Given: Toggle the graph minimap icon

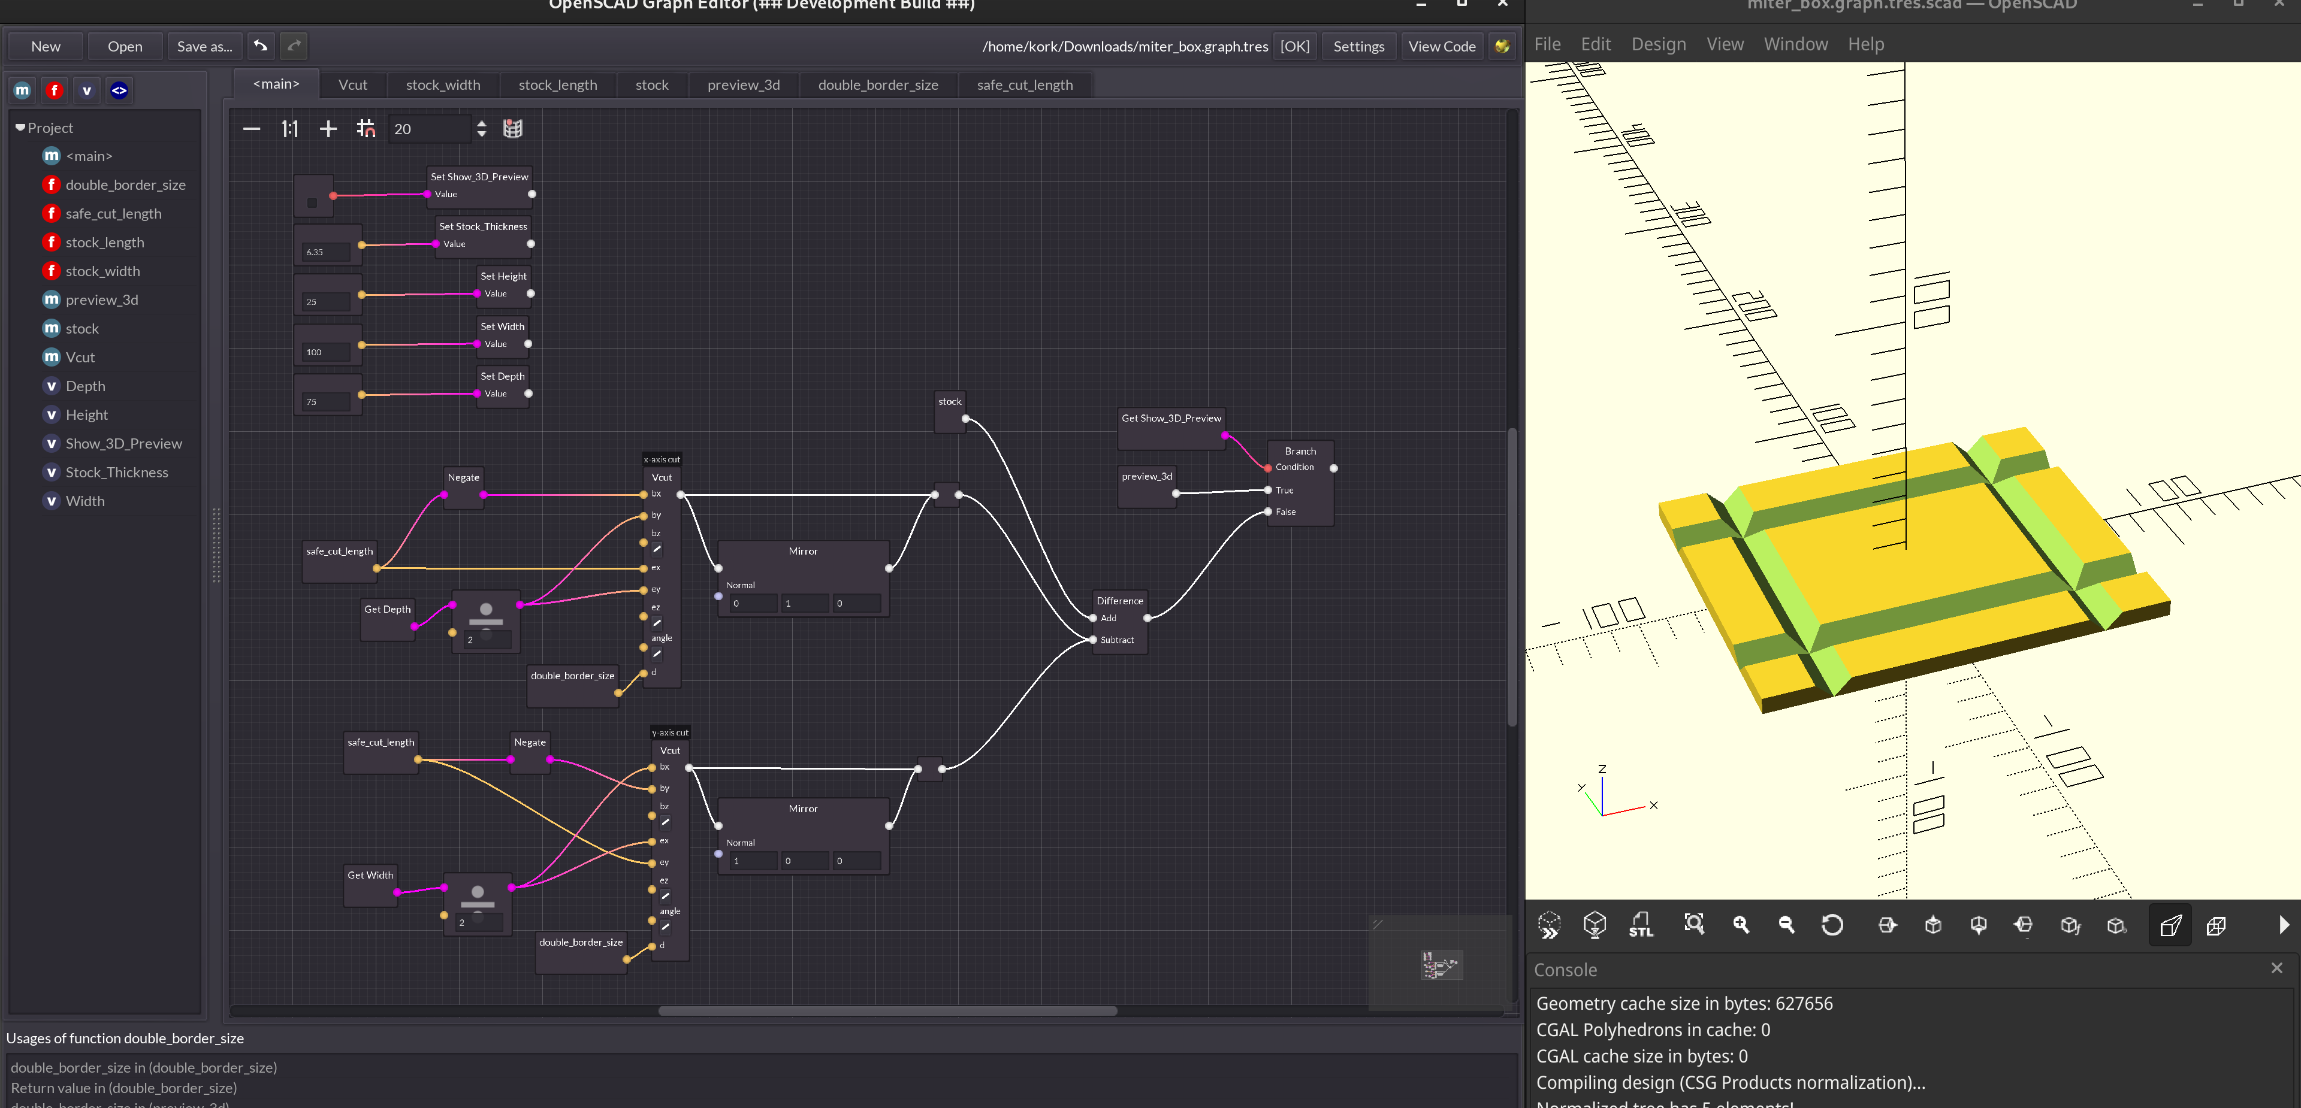Looking at the screenshot, I should pyautogui.click(x=513, y=129).
